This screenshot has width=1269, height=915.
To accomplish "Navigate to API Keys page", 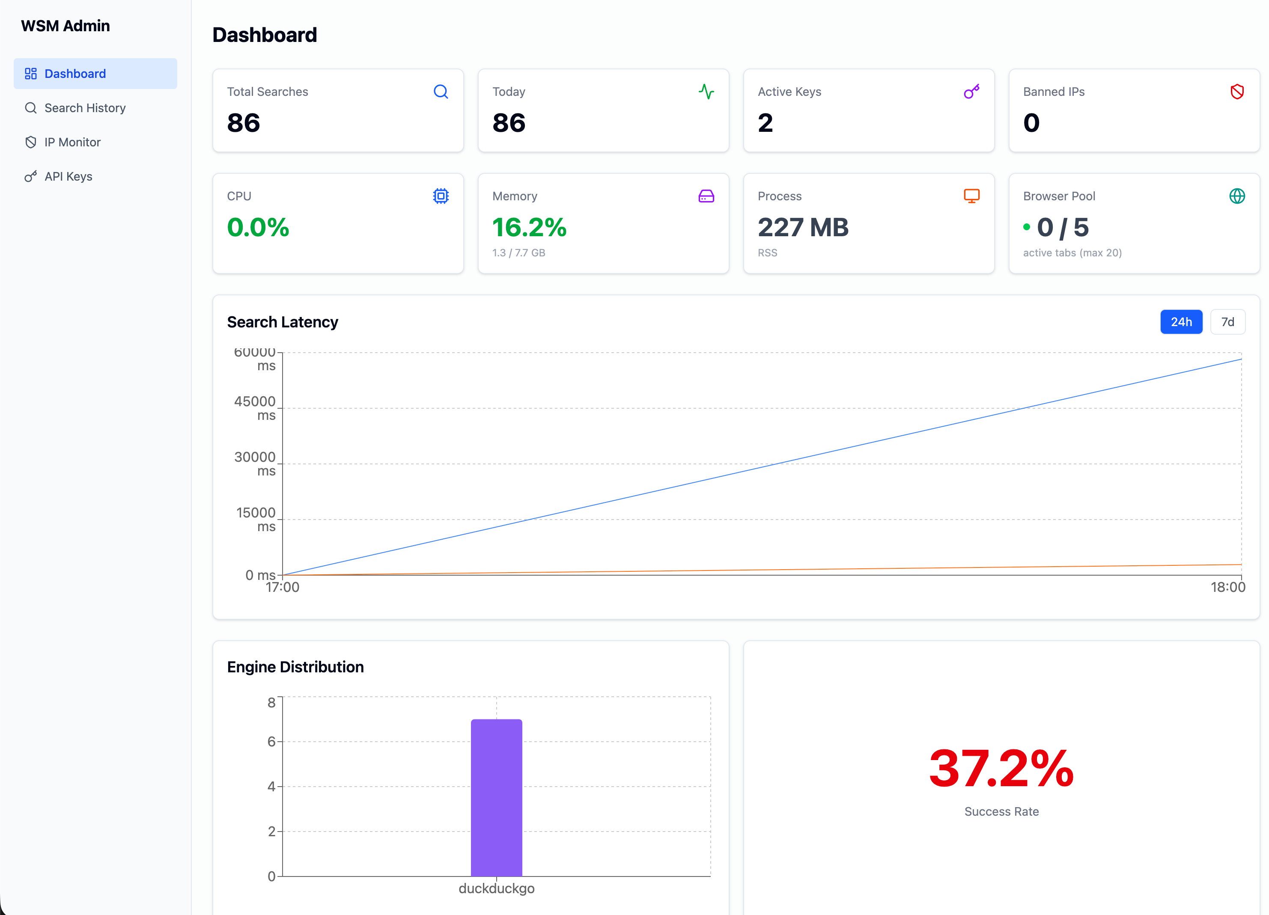I will [x=68, y=177].
